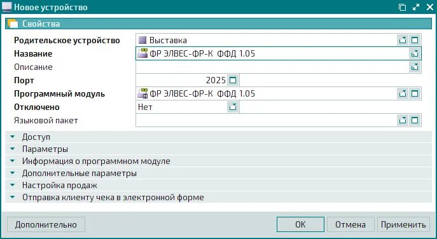
Task: Open selector icon for Языковой пакет field
Action: tap(403, 120)
